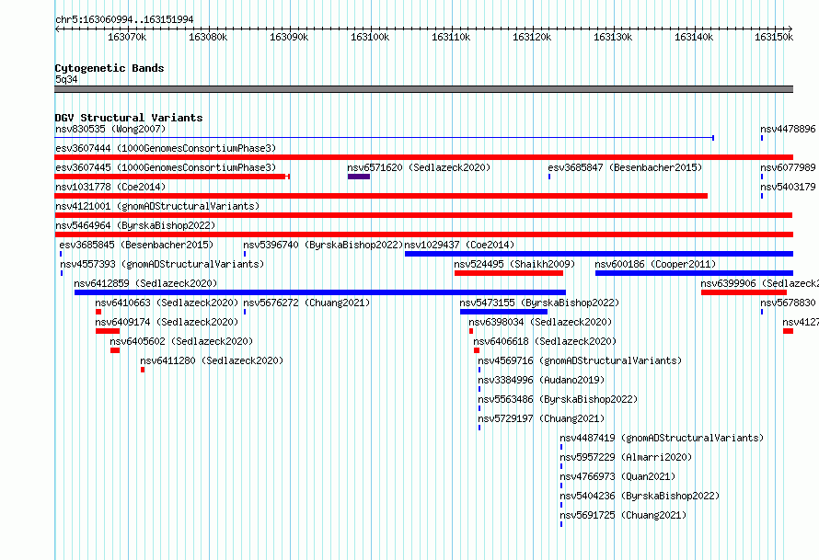Image resolution: width=819 pixels, height=560 pixels.
Task: Select the esv3607444 red variant bar
Action: click(x=423, y=157)
